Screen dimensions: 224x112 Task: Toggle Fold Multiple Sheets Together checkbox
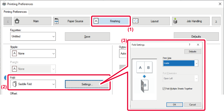tap(164, 89)
